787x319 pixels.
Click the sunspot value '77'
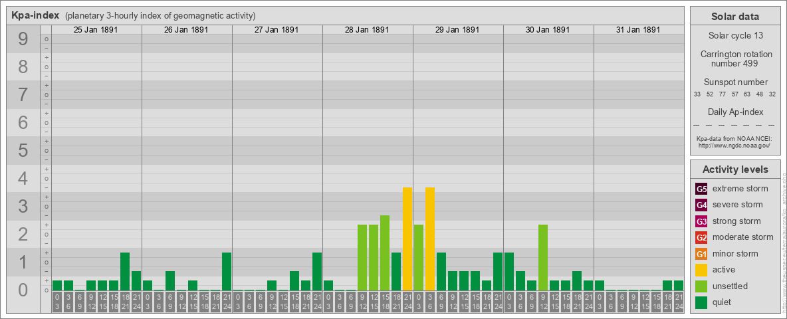click(723, 94)
